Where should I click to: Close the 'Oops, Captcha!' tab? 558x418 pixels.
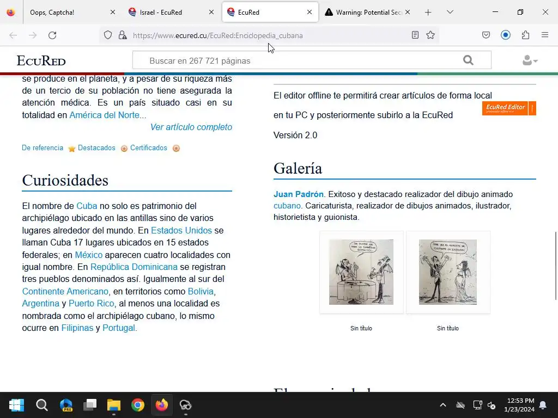(113, 13)
